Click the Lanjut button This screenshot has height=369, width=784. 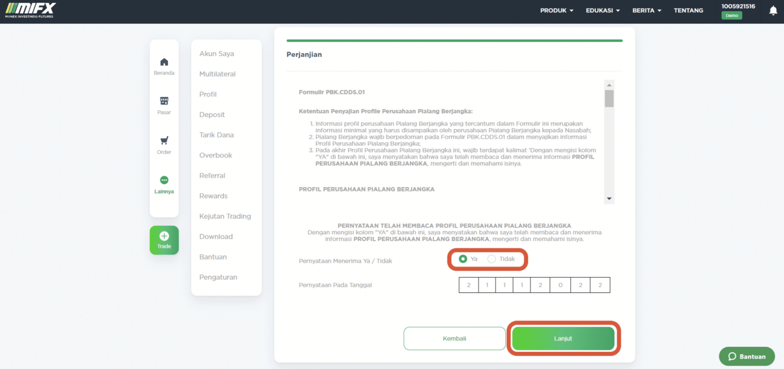point(563,339)
